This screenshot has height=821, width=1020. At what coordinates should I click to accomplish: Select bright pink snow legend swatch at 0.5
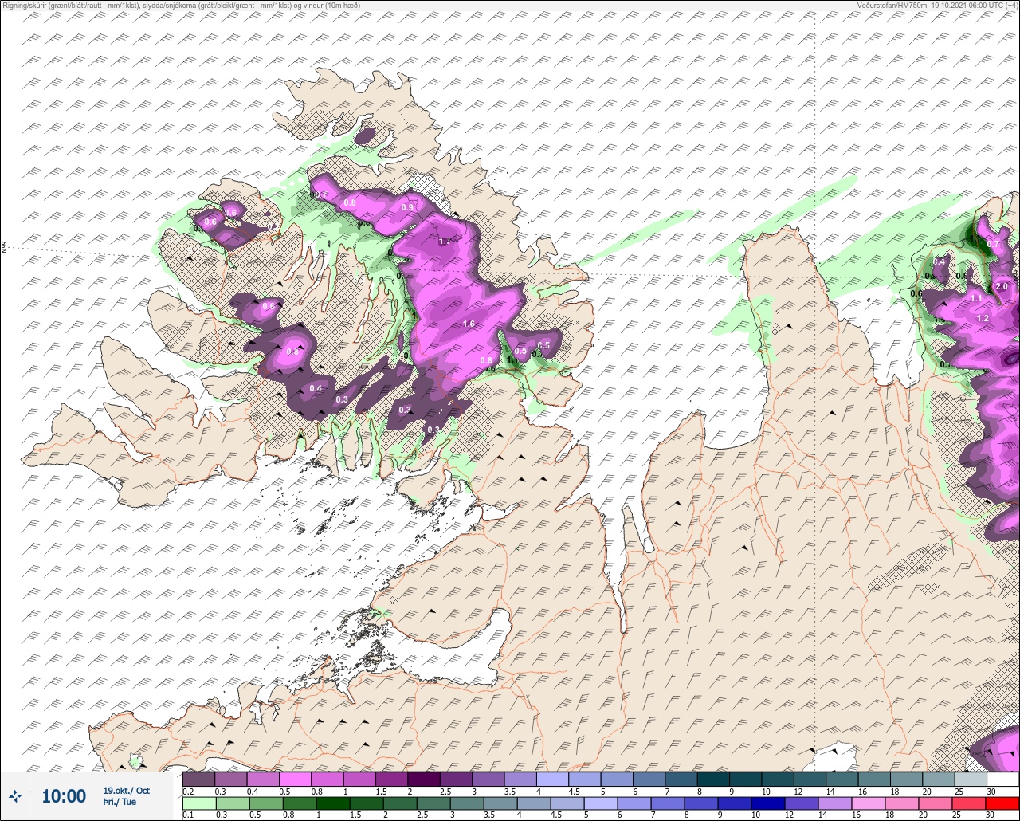295,779
